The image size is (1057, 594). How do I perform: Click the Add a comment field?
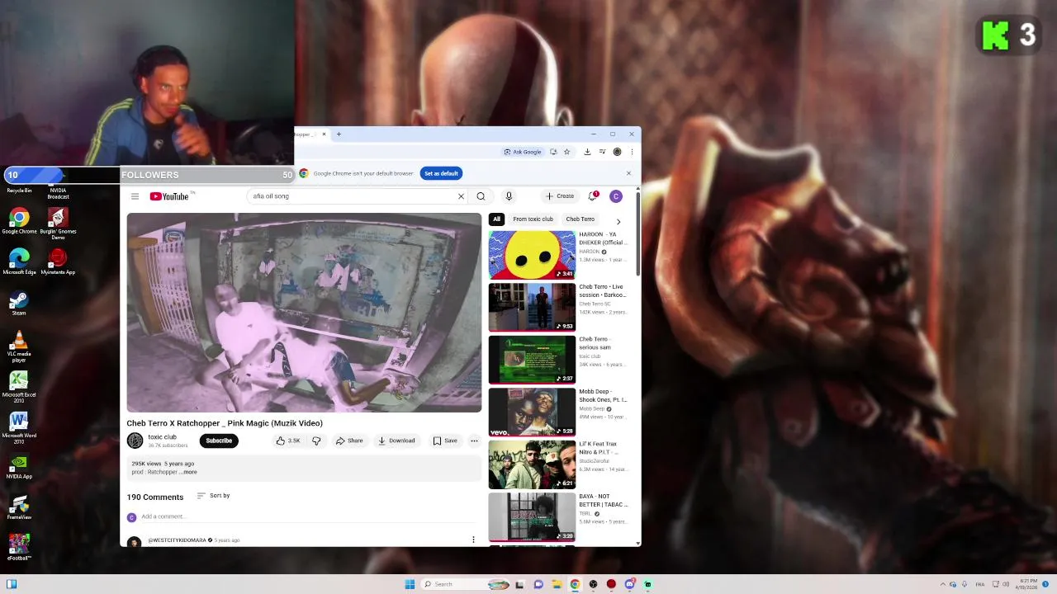308,516
